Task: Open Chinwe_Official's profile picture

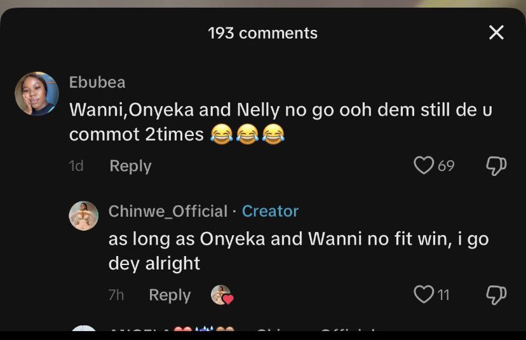Action: coord(83,216)
